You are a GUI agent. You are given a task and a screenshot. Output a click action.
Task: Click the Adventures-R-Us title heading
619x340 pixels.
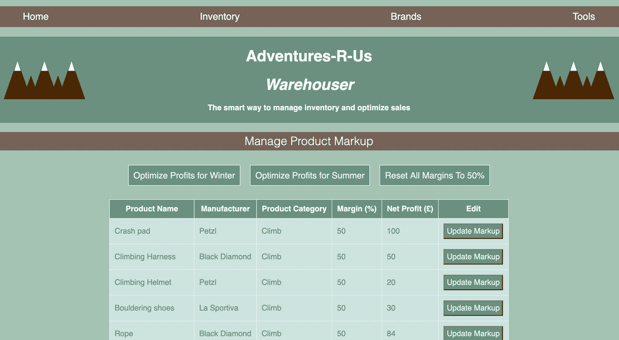coord(309,56)
